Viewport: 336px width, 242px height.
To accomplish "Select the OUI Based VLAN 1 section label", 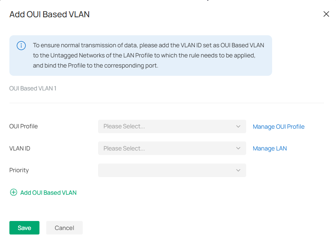I will [x=33, y=88].
